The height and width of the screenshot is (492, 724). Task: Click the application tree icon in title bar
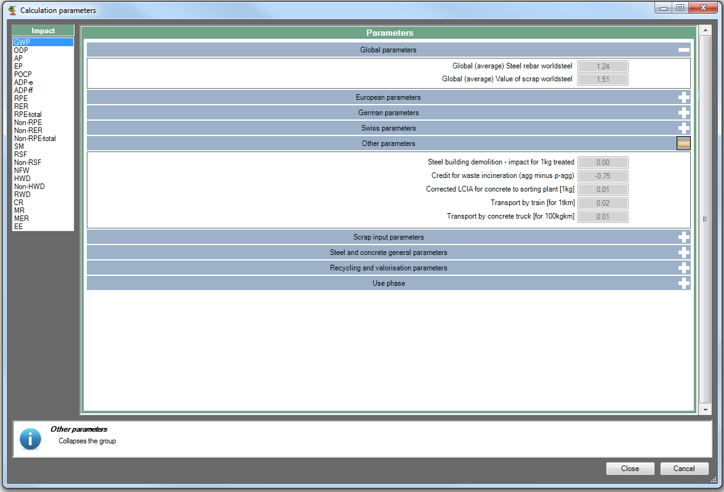point(12,10)
